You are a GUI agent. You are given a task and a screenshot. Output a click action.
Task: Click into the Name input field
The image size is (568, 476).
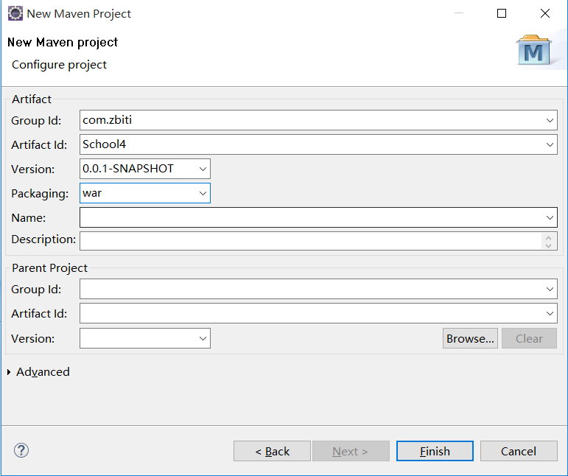tap(309, 217)
